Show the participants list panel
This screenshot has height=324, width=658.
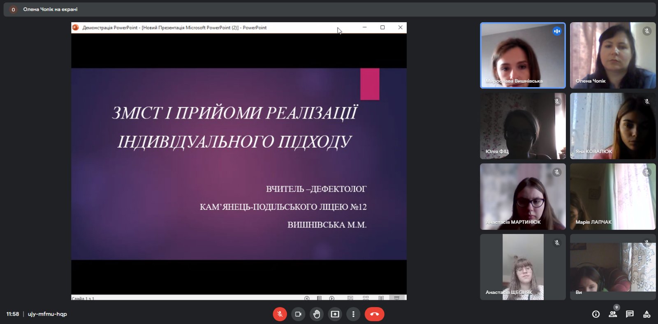click(x=613, y=314)
